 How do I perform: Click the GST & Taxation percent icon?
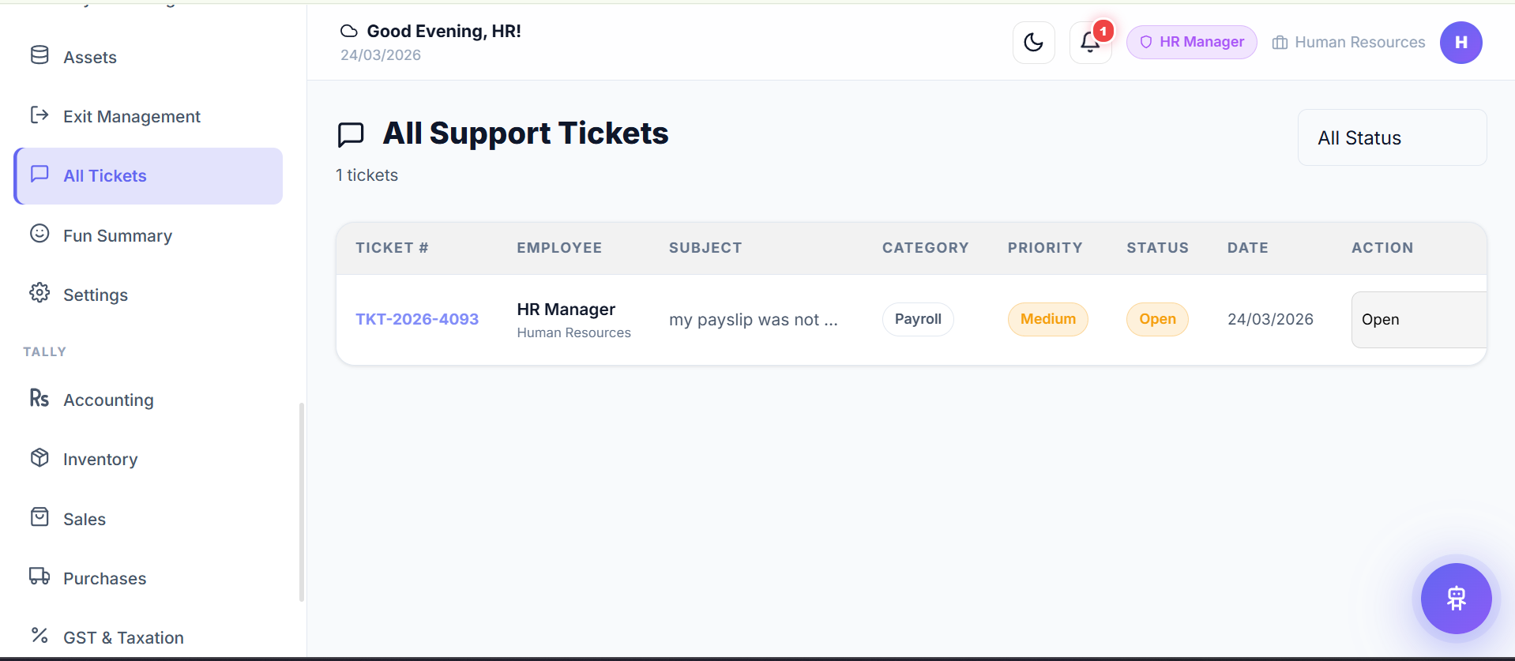[39, 635]
